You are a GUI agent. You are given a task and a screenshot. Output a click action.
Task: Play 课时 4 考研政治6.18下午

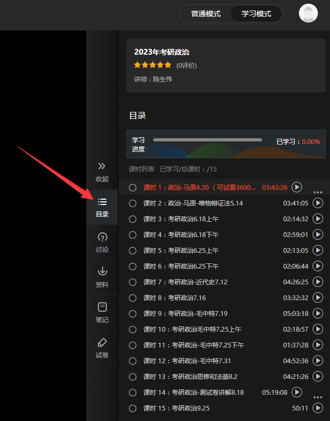coord(317,234)
